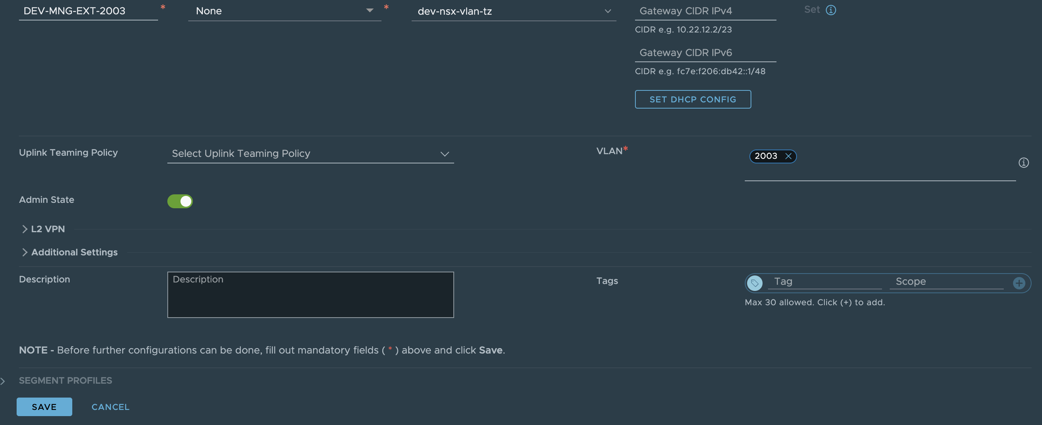Remove the 2003 VLAN chip
The height and width of the screenshot is (425, 1042).
coord(788,156)
